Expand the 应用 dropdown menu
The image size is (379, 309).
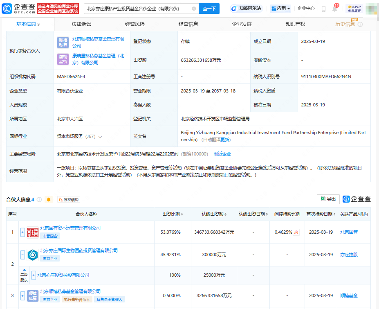point(280,9)
